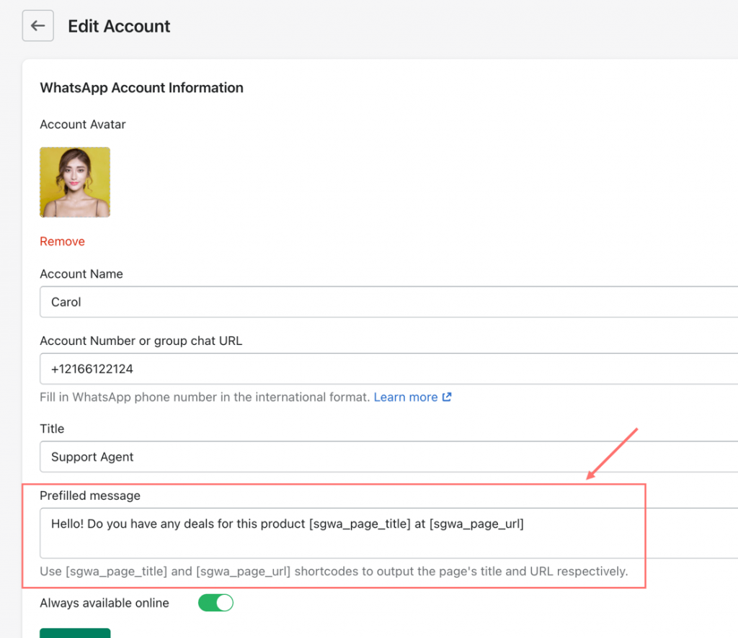Viewport: 738px width, 638px height.
Task: Open the Learn more link
Action: 406,397
